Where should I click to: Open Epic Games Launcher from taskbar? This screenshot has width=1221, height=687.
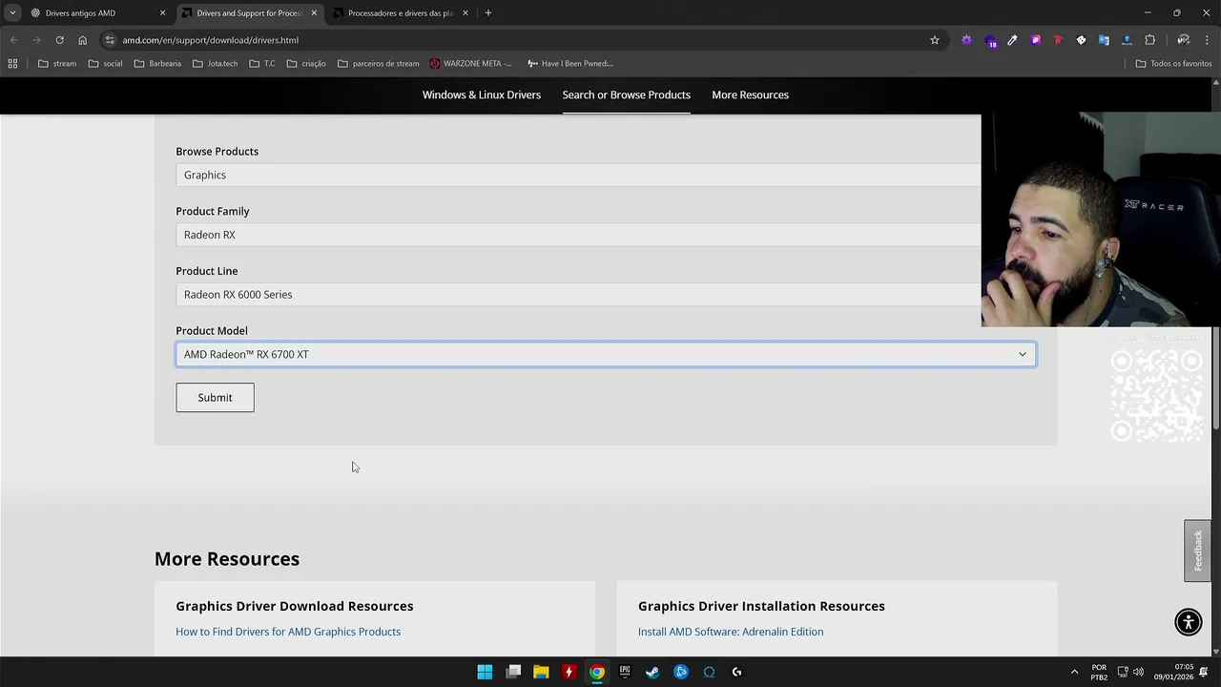coord(625,672)
